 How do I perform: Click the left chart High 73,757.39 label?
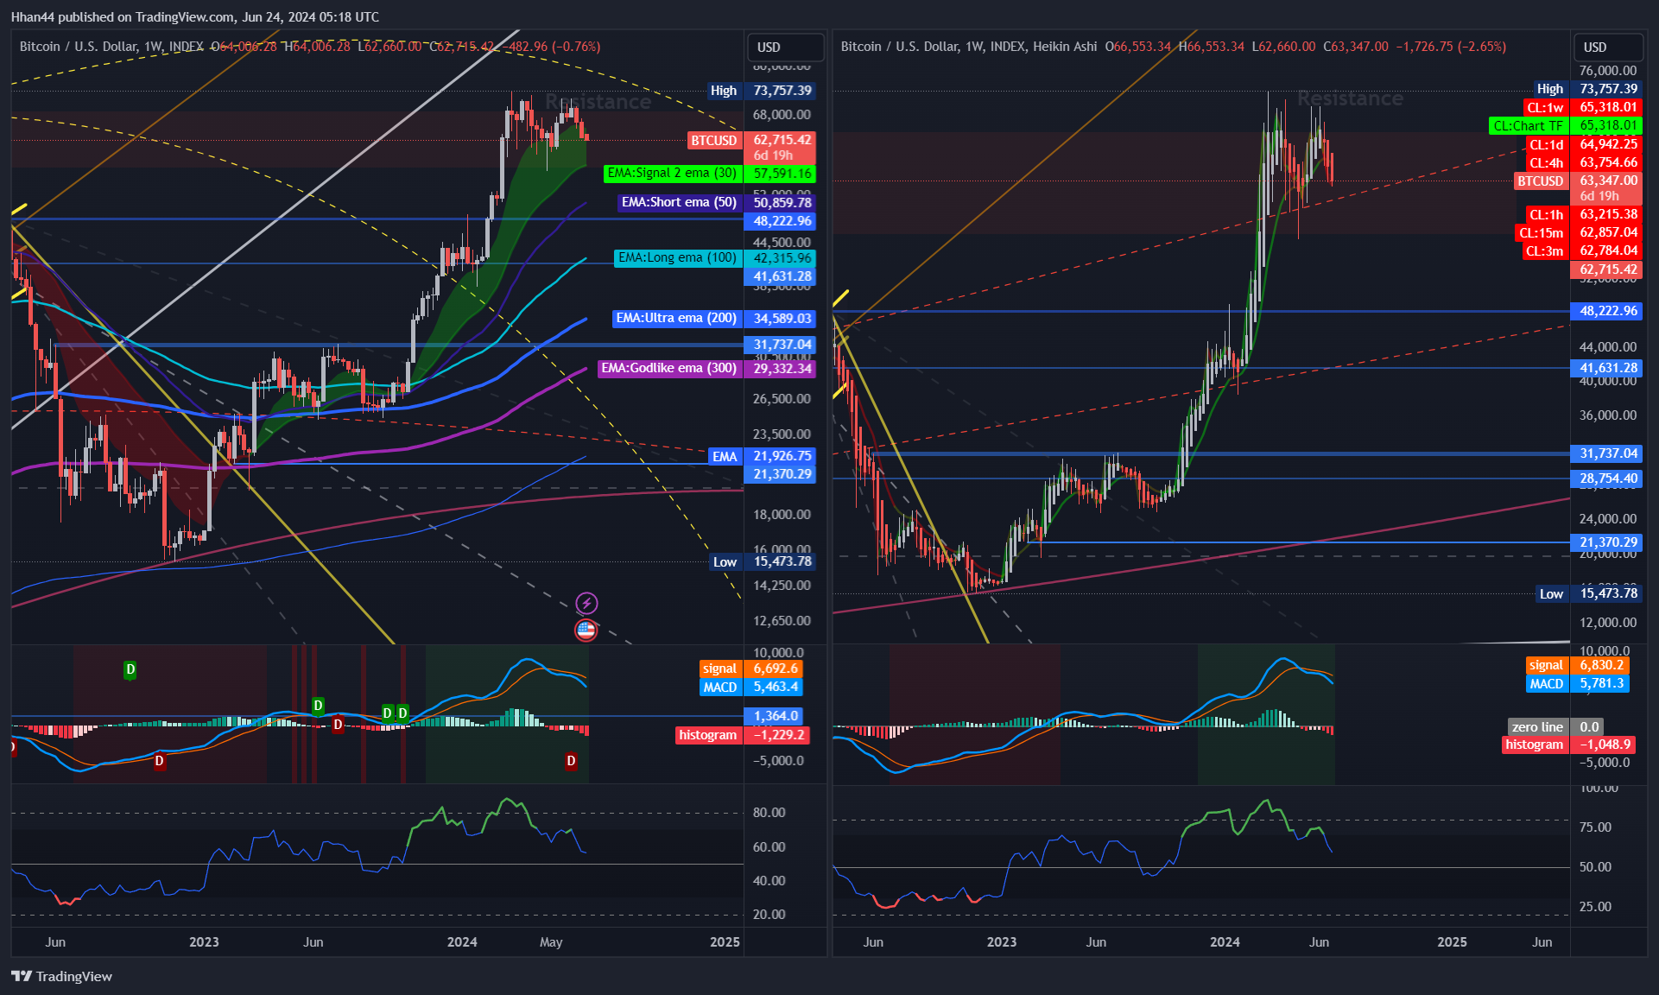point(760,91)
